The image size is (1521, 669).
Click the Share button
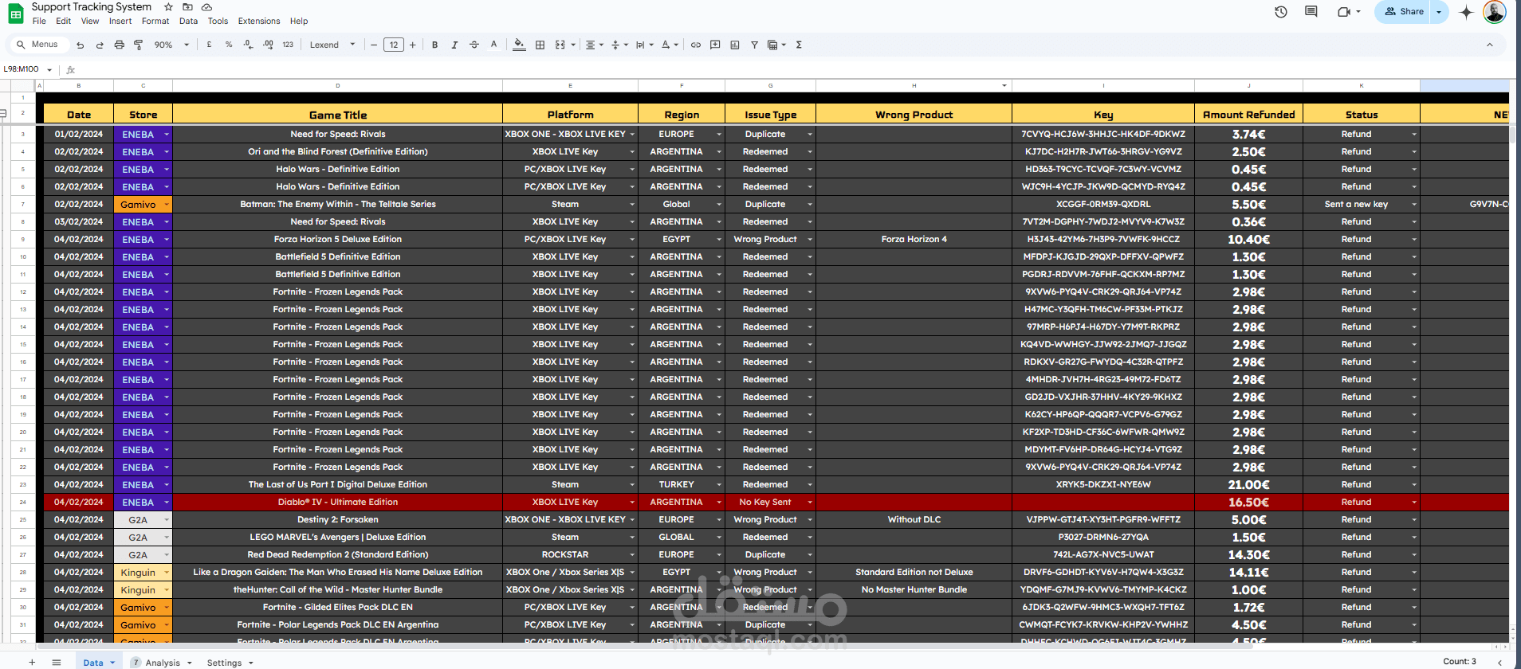(x=1403, y=12)
